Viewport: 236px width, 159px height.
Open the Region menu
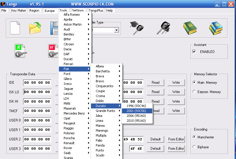pos(34,10)
